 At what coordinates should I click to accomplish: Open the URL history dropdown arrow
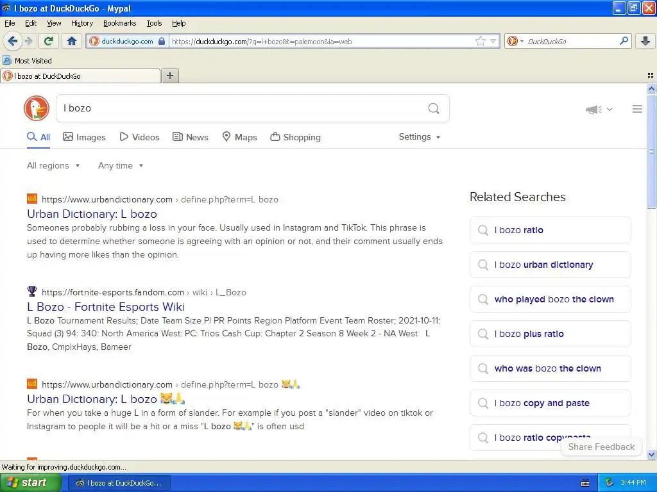pos(493,41)
